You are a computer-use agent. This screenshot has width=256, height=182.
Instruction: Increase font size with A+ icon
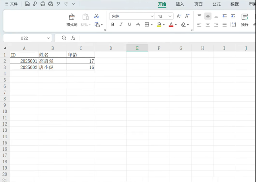pyautogui.click(x=179, y=16)
